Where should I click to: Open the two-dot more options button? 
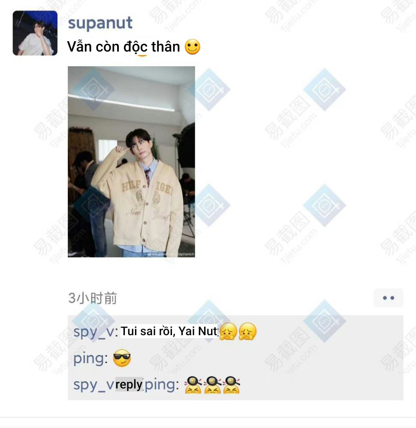click(389, 298)
